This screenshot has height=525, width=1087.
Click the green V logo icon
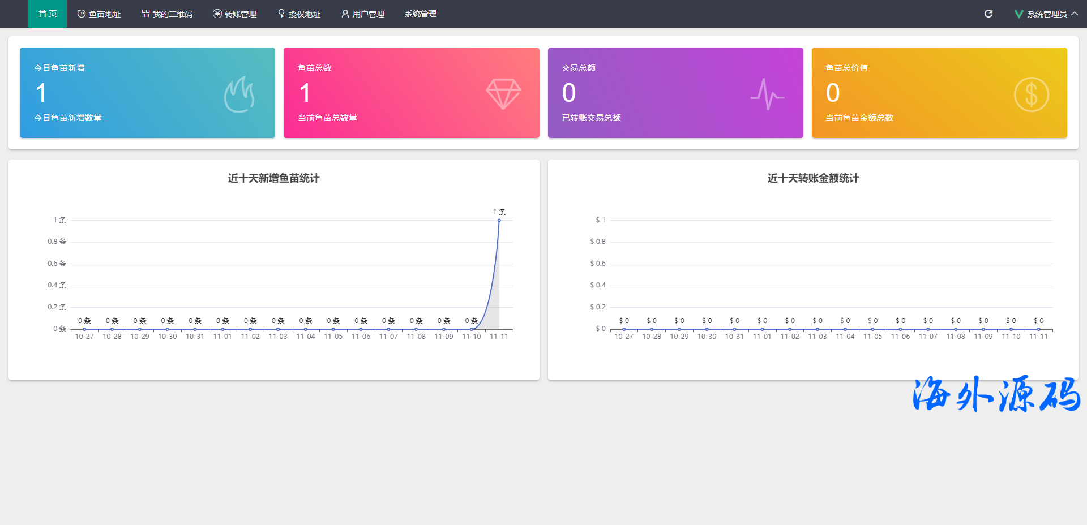[1018, 14]
